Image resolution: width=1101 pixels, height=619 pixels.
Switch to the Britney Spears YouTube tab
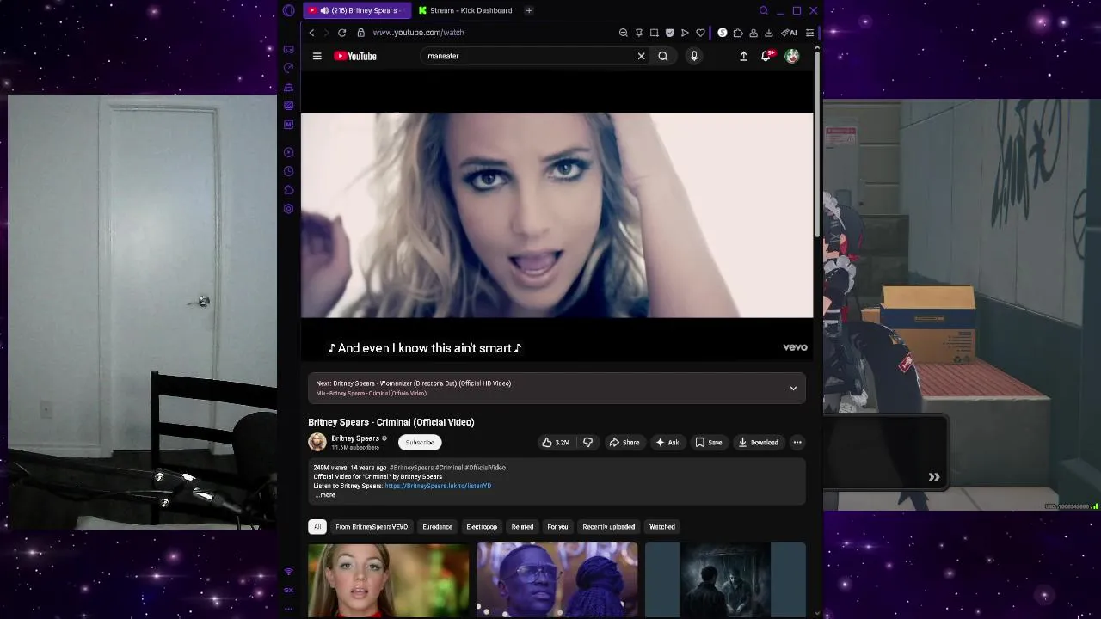pyautogui.click(x=356, y=10)
